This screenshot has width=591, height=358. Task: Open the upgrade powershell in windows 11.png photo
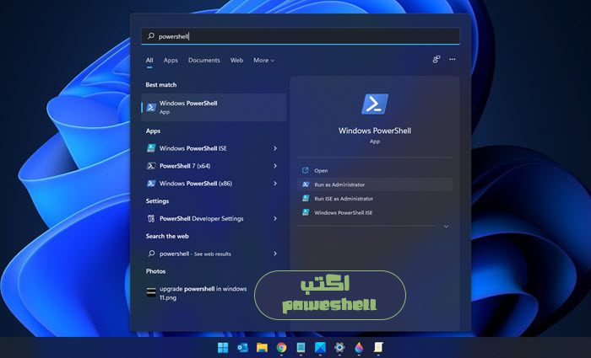pyautogui.click(x=203, y=293)
